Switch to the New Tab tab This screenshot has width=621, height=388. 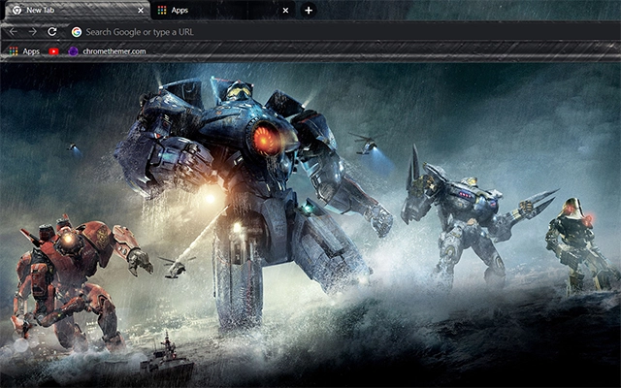pos(76,11)
